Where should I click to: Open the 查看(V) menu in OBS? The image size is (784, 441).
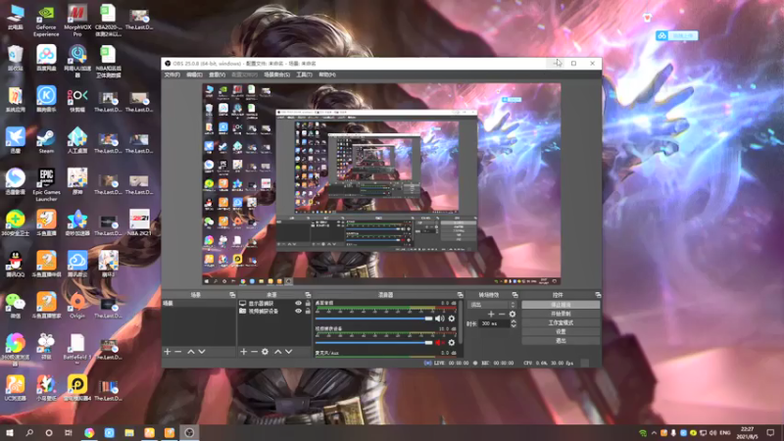click(217, 74)
